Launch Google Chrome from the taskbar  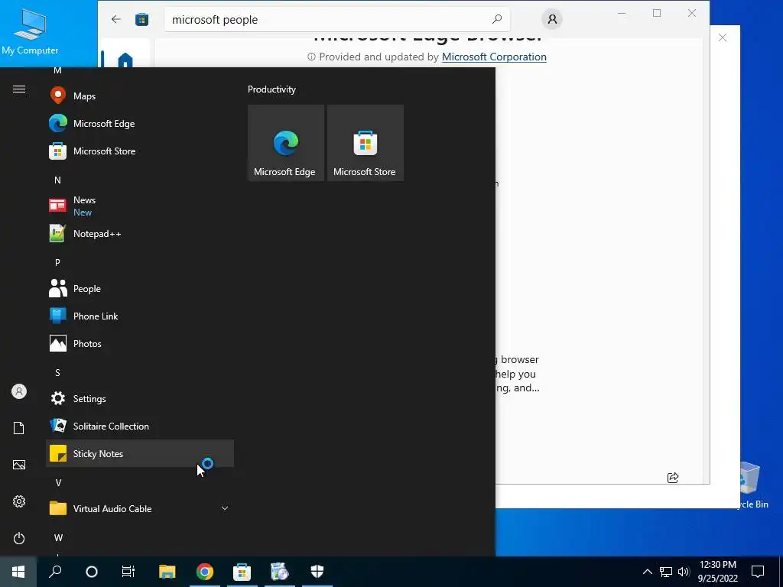[205, 572]
